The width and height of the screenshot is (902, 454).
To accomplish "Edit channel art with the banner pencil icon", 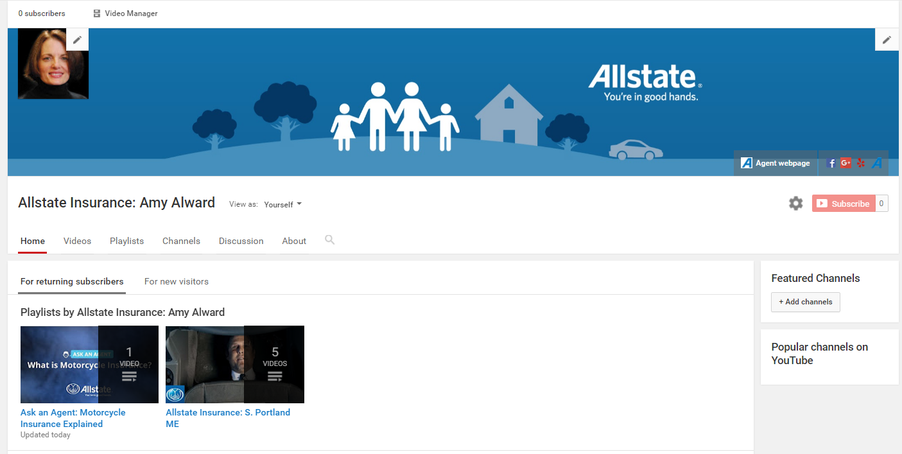I will tap(887, 40).
